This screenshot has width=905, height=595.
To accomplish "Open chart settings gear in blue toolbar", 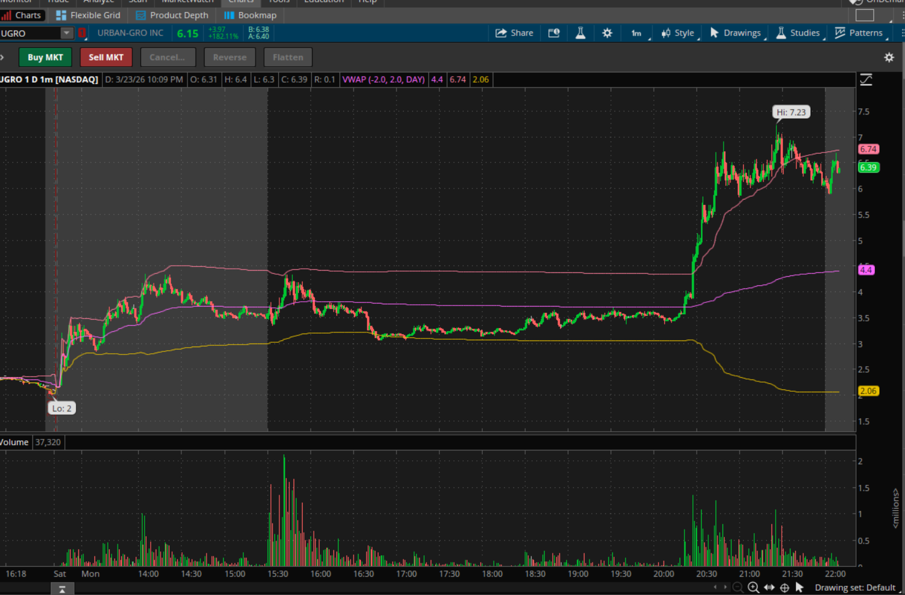I will coord(607,33).
